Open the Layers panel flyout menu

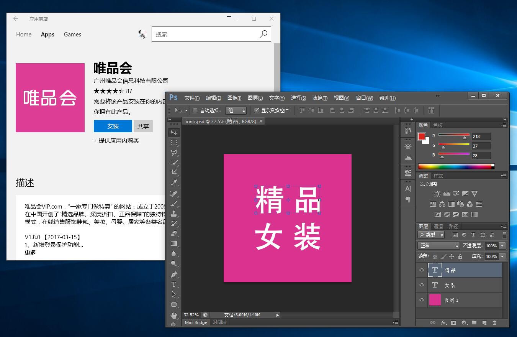pyautogui.click(x=503, y=227)
